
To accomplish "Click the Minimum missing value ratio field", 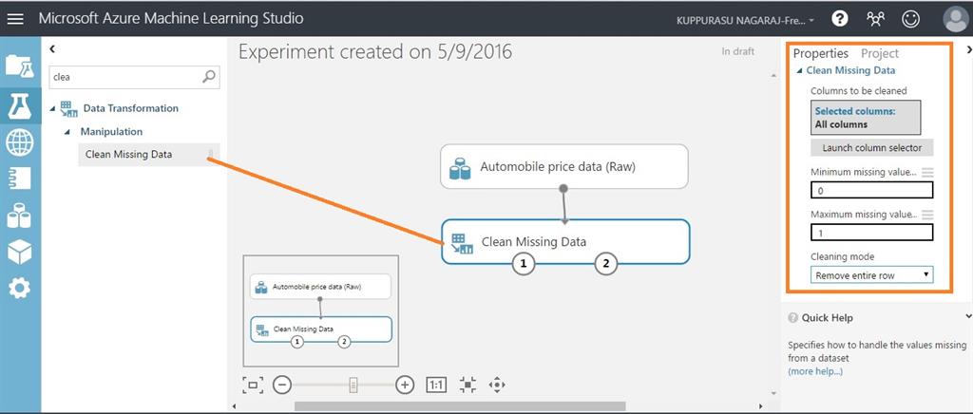I will 871,190.
